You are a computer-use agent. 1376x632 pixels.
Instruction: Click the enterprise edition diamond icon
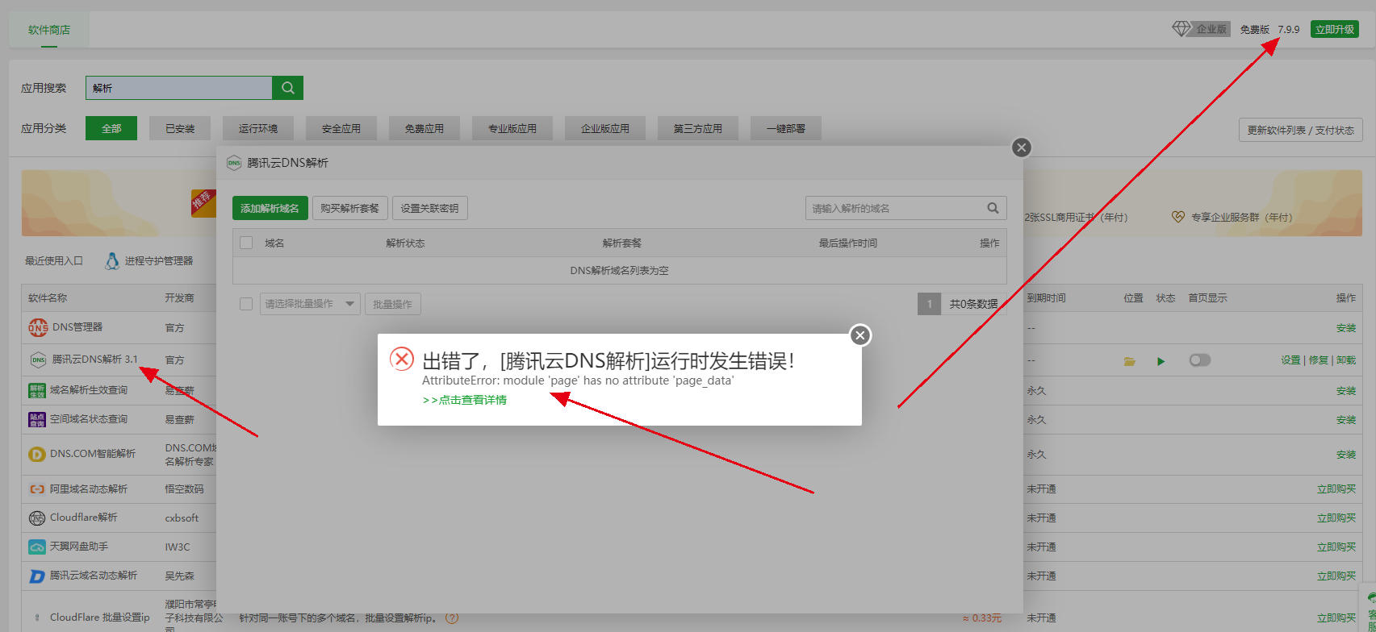pyautogui.click(x=1182, y=29)
